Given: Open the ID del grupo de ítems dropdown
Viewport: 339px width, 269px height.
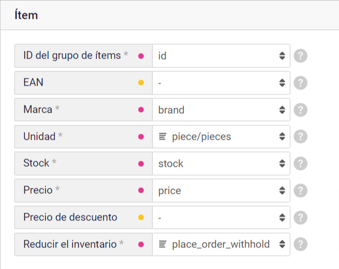Looking at the screenshot, I should point(221,56).
